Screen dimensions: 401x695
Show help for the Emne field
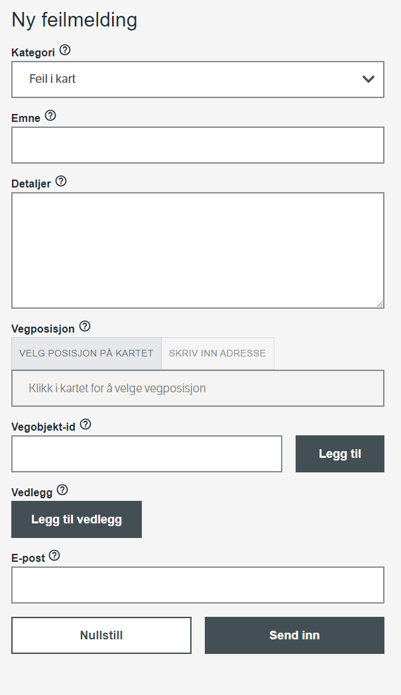(50, 116)
